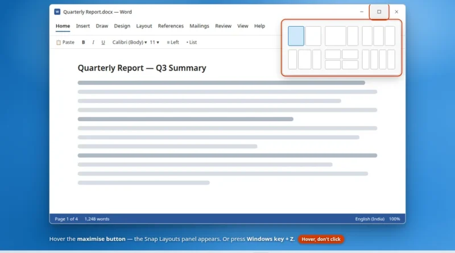Open the View tab
The image size is (455, 253).
click(243, 26)
